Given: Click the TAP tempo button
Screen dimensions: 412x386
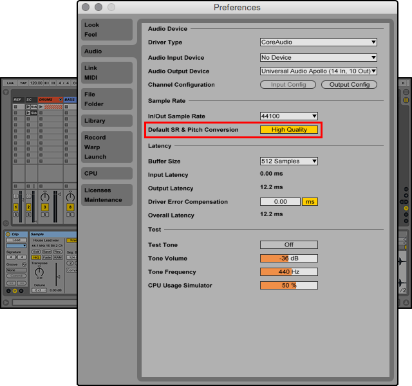Looking at the screenshot, I should coord(23,83).
